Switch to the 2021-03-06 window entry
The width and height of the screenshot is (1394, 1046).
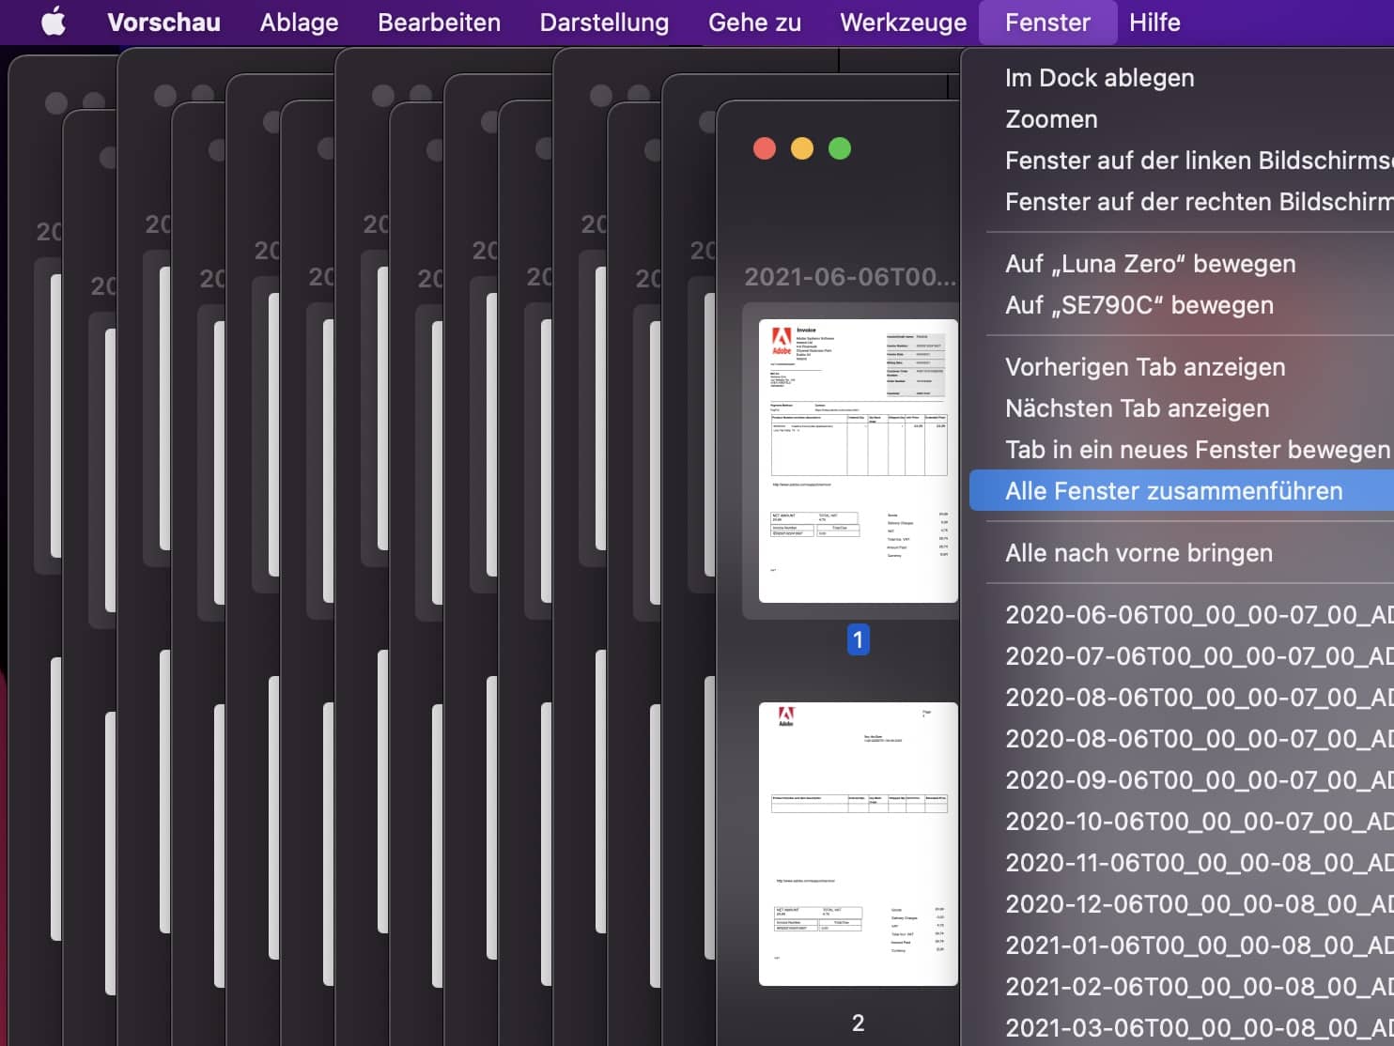1182,1027
